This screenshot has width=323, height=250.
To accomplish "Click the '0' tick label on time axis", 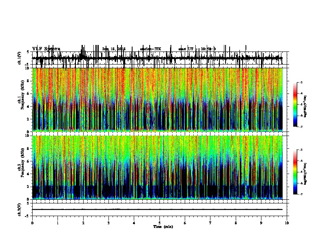I will (32, 223).
